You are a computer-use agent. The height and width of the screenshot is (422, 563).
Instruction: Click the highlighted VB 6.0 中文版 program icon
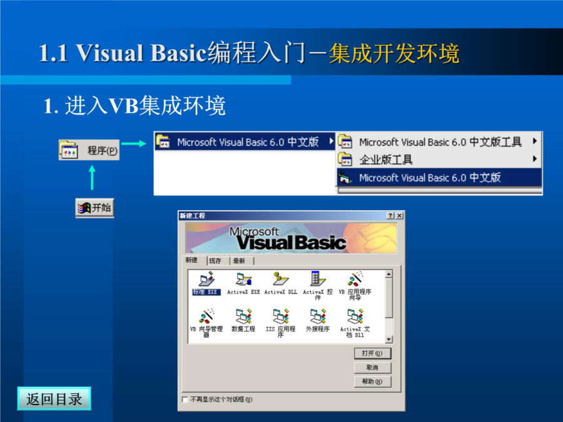point(345,178)
